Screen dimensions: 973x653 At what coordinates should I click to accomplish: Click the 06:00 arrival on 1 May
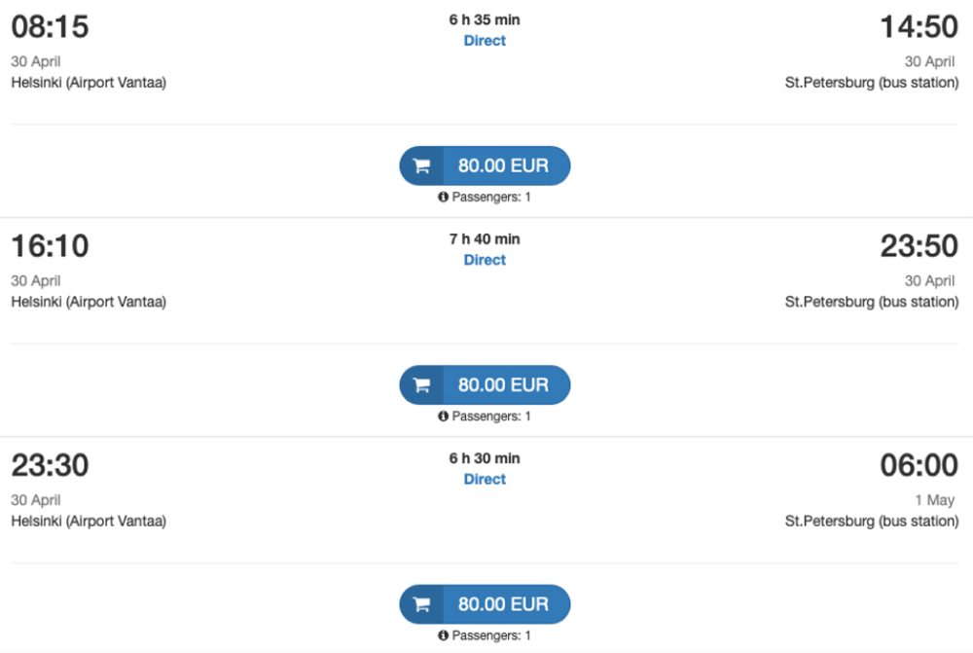click(919, 465)
